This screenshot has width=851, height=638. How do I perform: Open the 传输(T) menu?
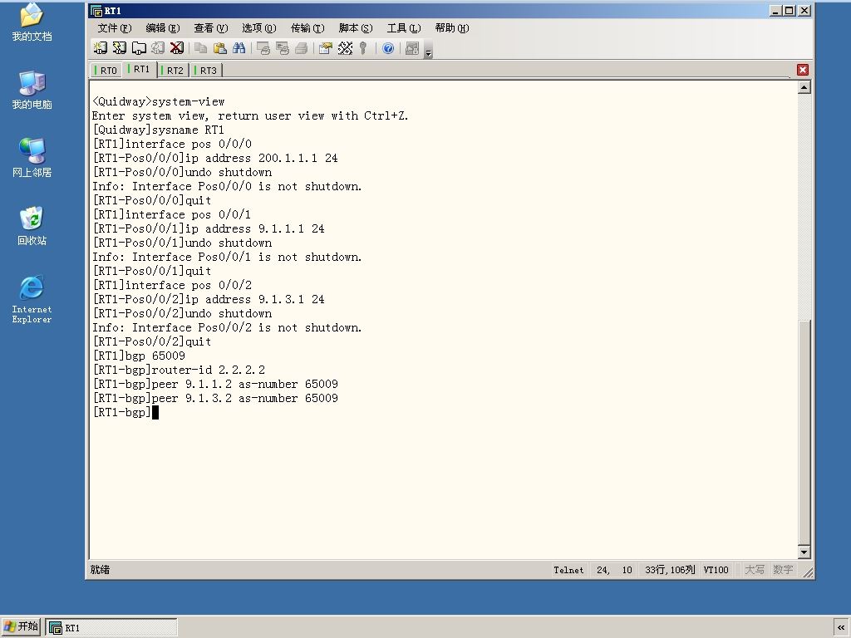(307, 27)
